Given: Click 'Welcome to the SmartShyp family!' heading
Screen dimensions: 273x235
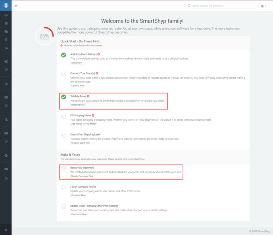Looking at the screenshot, I should [142, 21].
